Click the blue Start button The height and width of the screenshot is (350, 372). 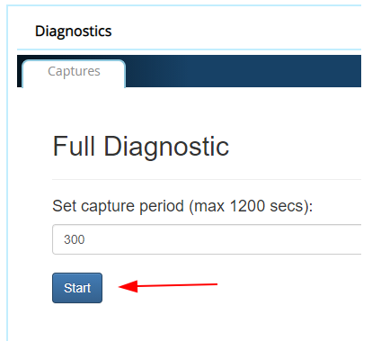(77, 288)
